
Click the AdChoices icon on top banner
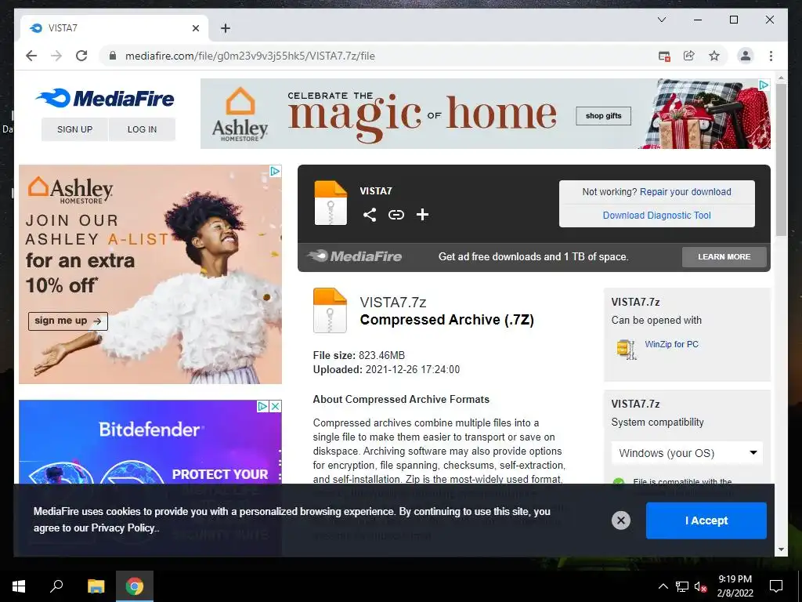[764, 85]
